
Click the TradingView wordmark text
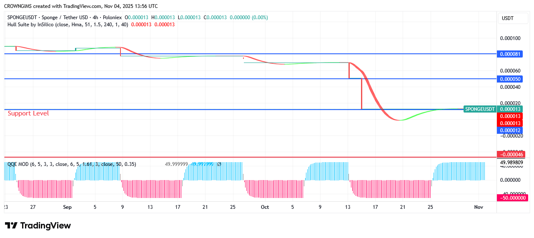pyautogui.click(x=45, y=225)
